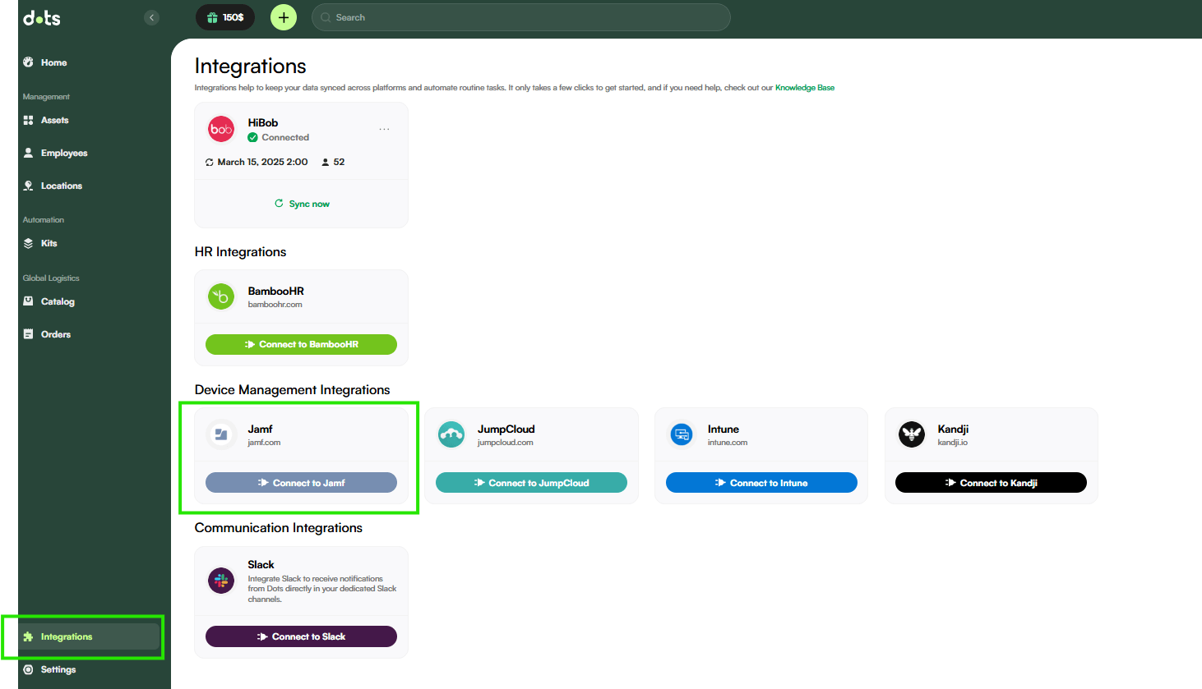Screen dimensions: 1202x689
Task: Collapse the sidebar with the chevron button
Action: [x=151, y=17]
